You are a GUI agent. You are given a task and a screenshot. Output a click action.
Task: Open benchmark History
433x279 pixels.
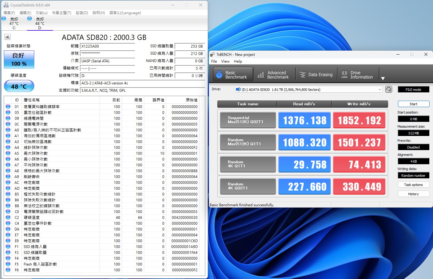click(x=413, y=194)
